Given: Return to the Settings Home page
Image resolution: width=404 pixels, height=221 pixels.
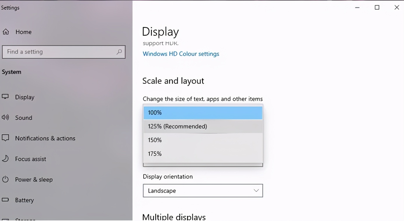Looking at the screenshot, I should pyautogui.click(x=23, y=31).
